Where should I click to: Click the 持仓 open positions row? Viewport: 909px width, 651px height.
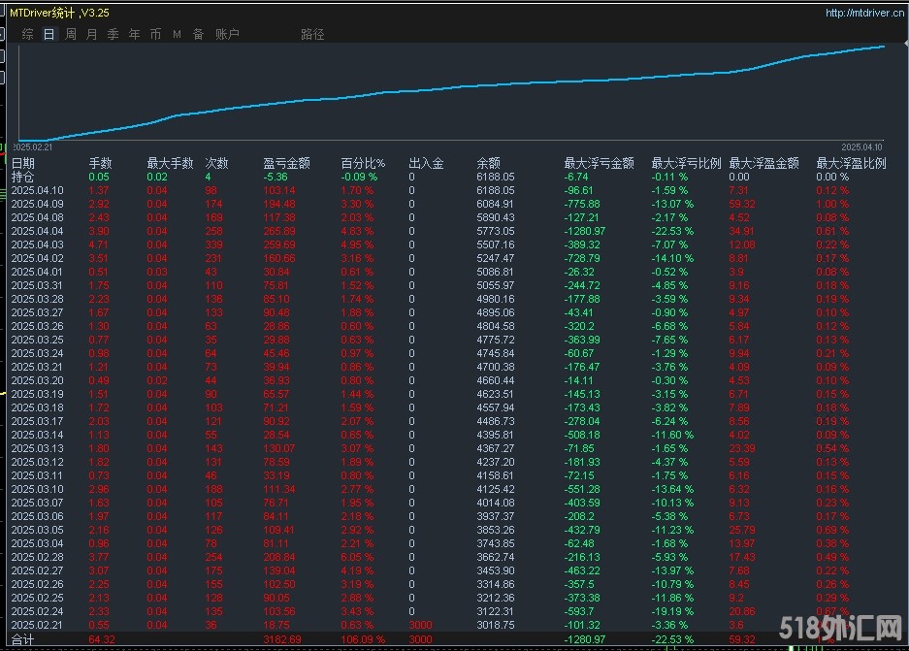point(23,177)
